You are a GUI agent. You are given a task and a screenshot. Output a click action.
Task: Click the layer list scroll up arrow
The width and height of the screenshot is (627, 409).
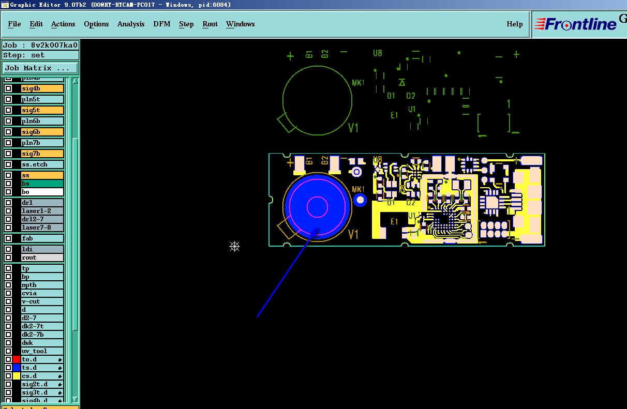(75, 81)
